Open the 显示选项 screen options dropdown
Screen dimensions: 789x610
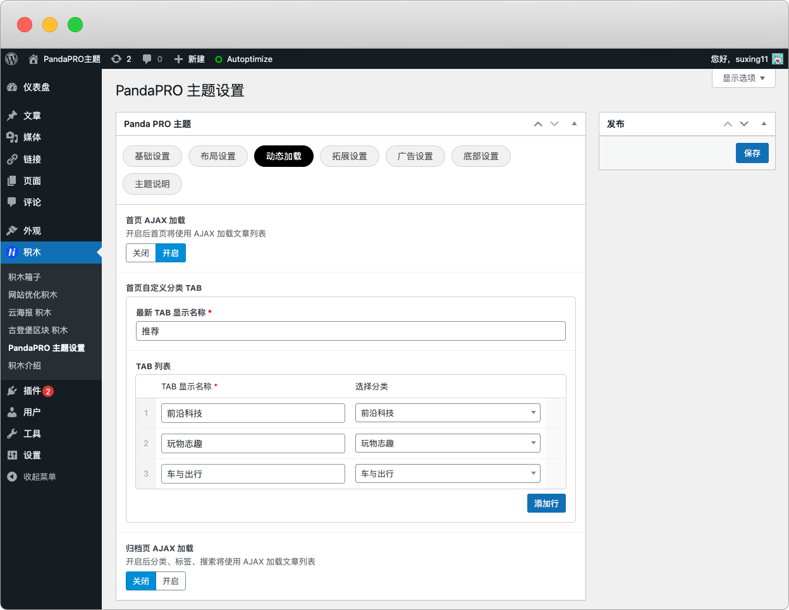[x=743, y=78]
